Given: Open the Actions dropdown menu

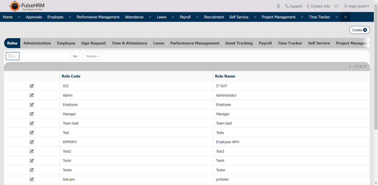Looking at the screenshot, I should (93, 56).
